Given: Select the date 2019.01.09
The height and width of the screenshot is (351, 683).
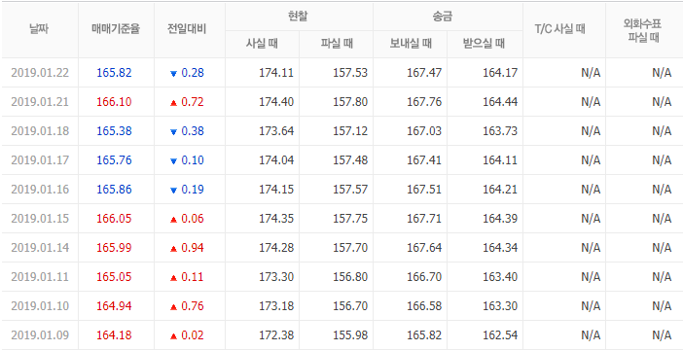Looking at the screenshot, I should [x=40, y=335].
